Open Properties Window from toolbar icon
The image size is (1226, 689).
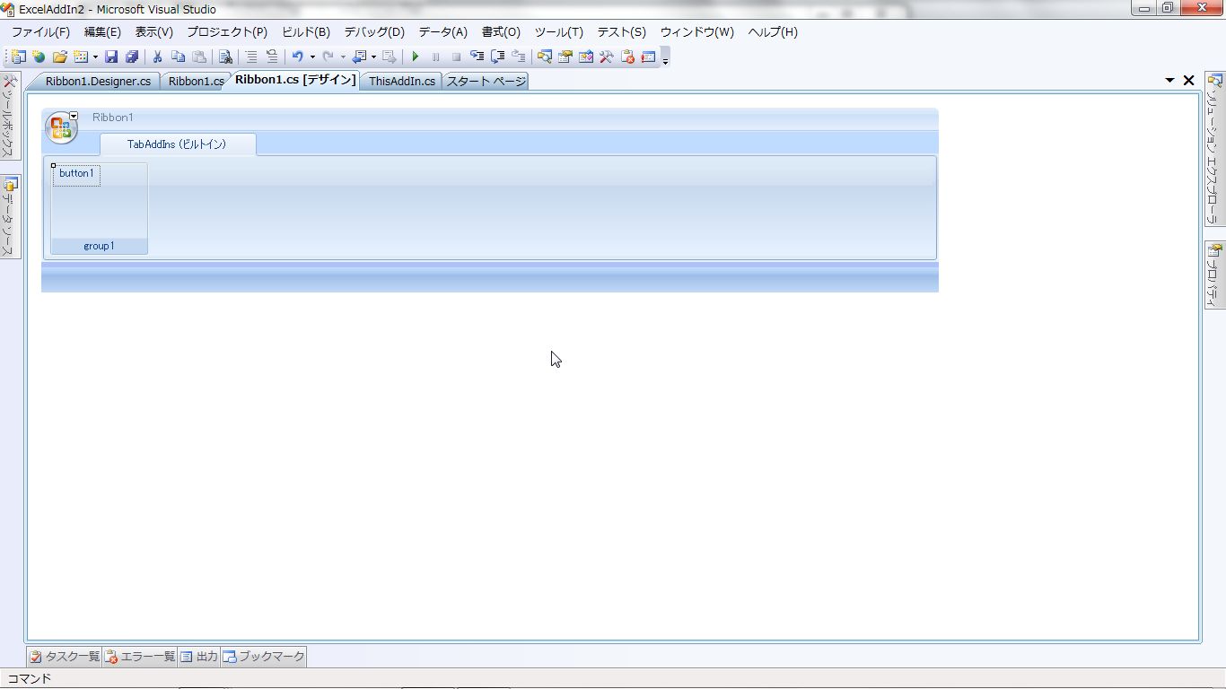[x=565, y=57]
